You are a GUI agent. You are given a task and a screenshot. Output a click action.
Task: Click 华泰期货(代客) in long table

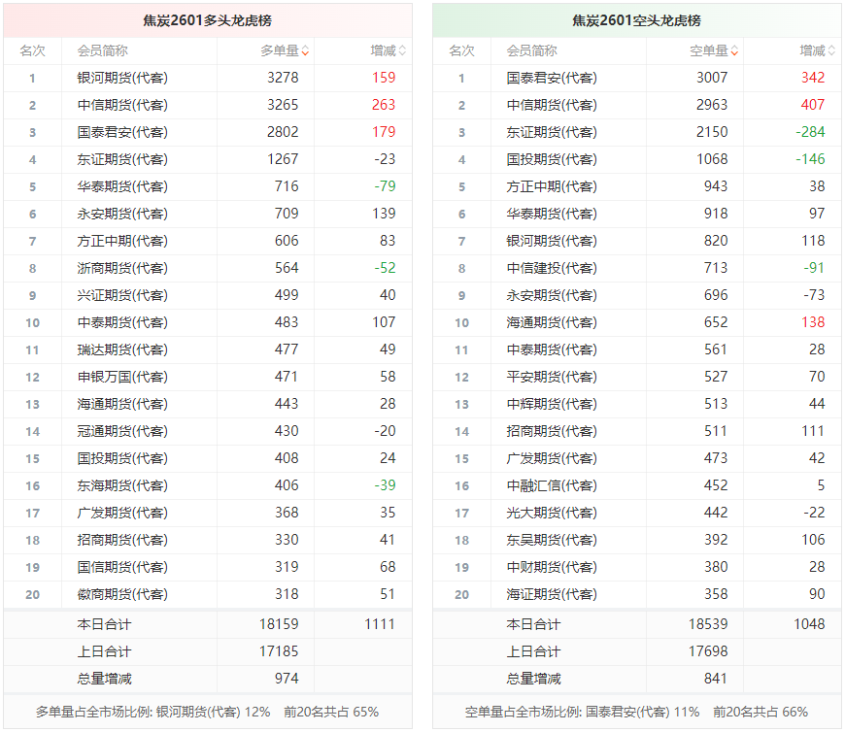click(122, 187)
